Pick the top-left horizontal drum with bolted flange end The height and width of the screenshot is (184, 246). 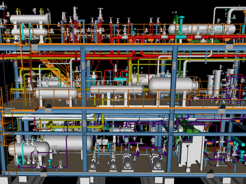tap(30, 19)
